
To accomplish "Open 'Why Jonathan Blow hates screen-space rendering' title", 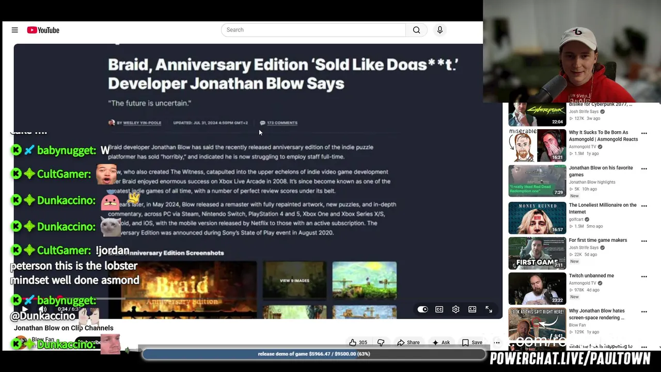I will coord(597,314).
